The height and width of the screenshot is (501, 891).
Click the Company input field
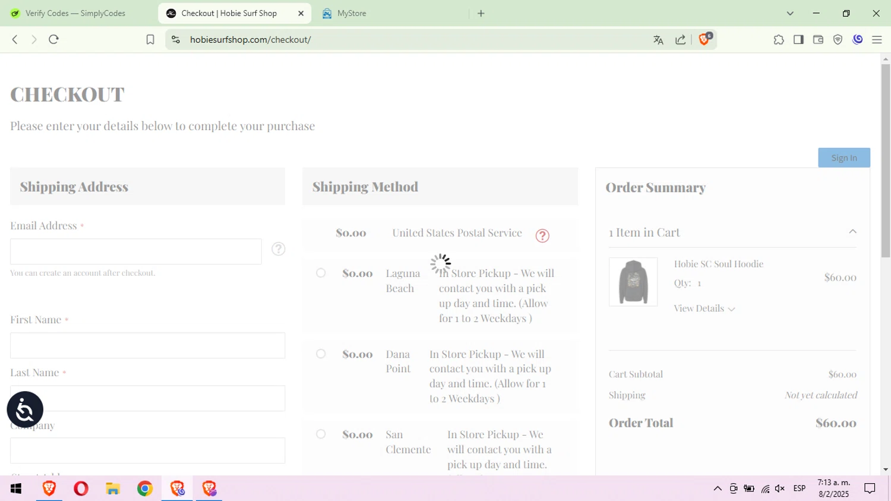(x=147, y=450)
